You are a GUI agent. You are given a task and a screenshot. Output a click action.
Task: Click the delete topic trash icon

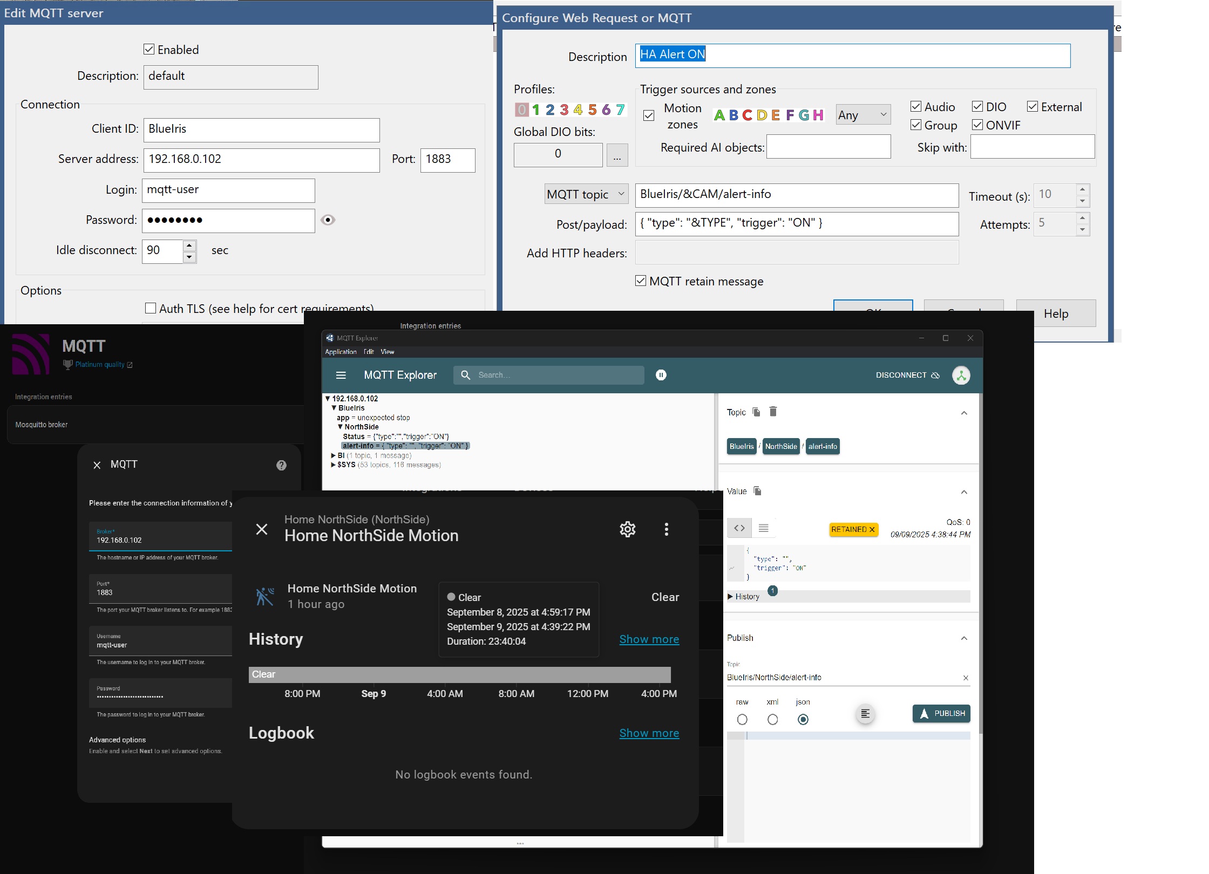click(x=773, y=412)
